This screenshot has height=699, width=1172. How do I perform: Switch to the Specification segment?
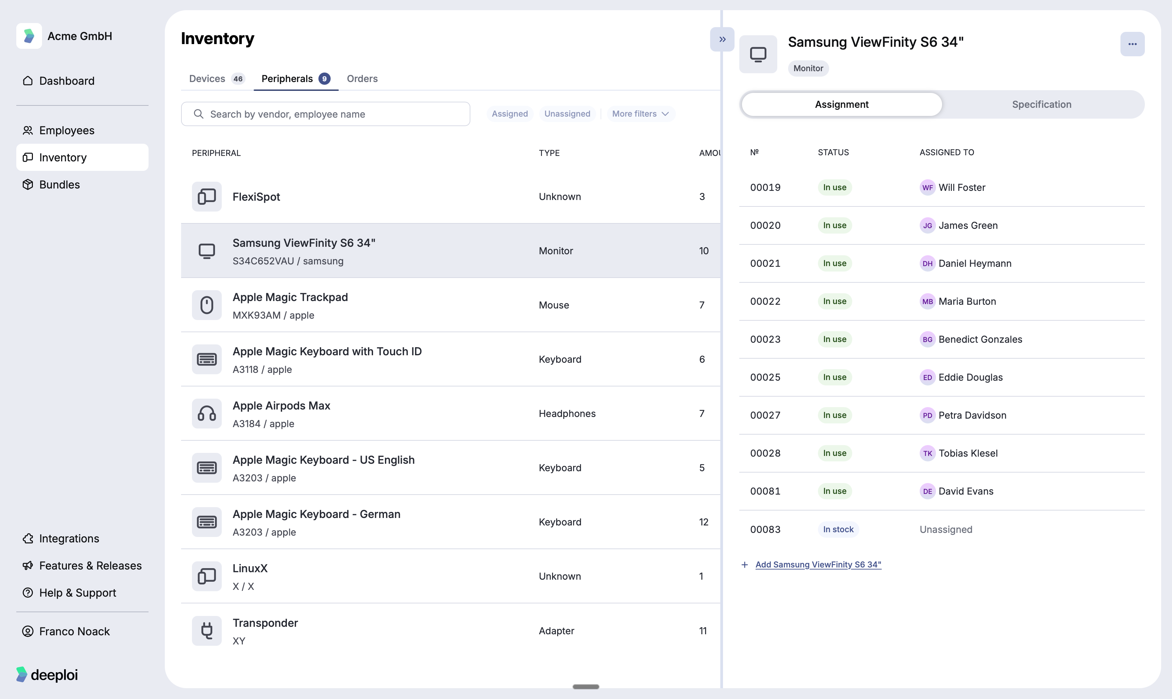1041,104
